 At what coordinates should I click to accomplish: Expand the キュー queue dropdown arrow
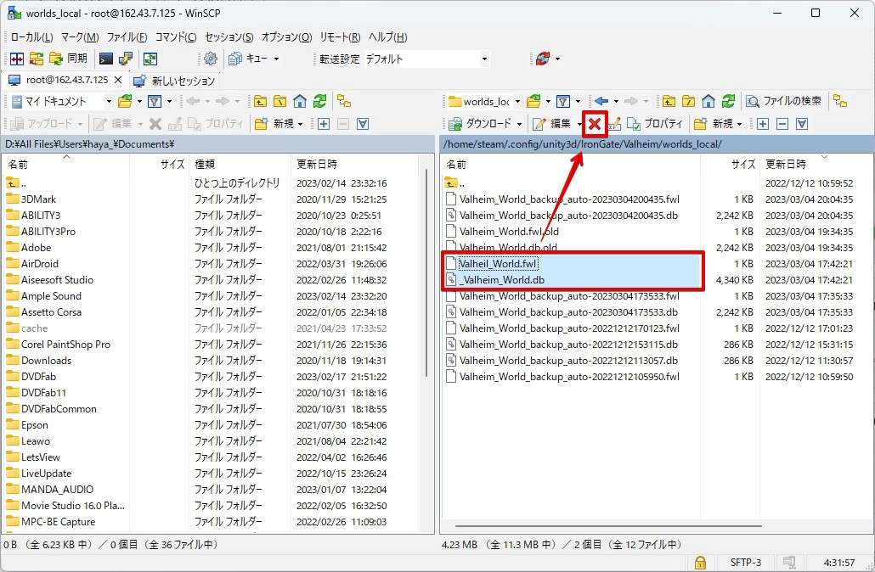tap(276, 59)
